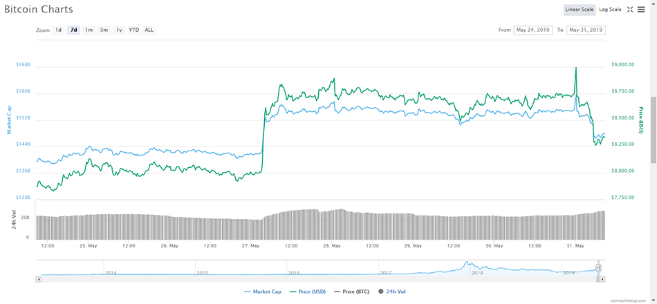657x304 pixels.
Task: Click navigator right scroll arrow
Action: coord(602,279)
